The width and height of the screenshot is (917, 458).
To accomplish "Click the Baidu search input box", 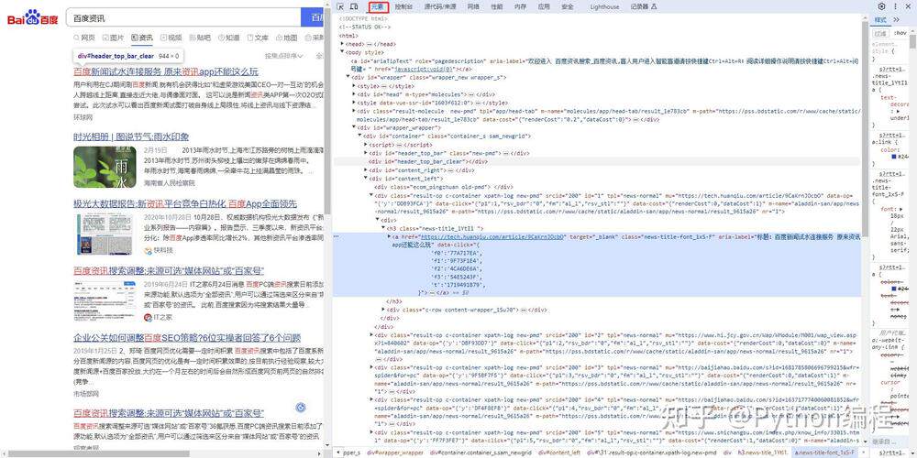I will pos(183,18).
